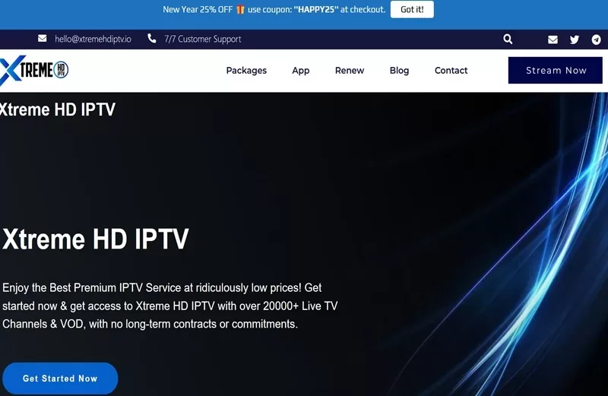
Task: Visit the Blog section
Action: [399, 71]
